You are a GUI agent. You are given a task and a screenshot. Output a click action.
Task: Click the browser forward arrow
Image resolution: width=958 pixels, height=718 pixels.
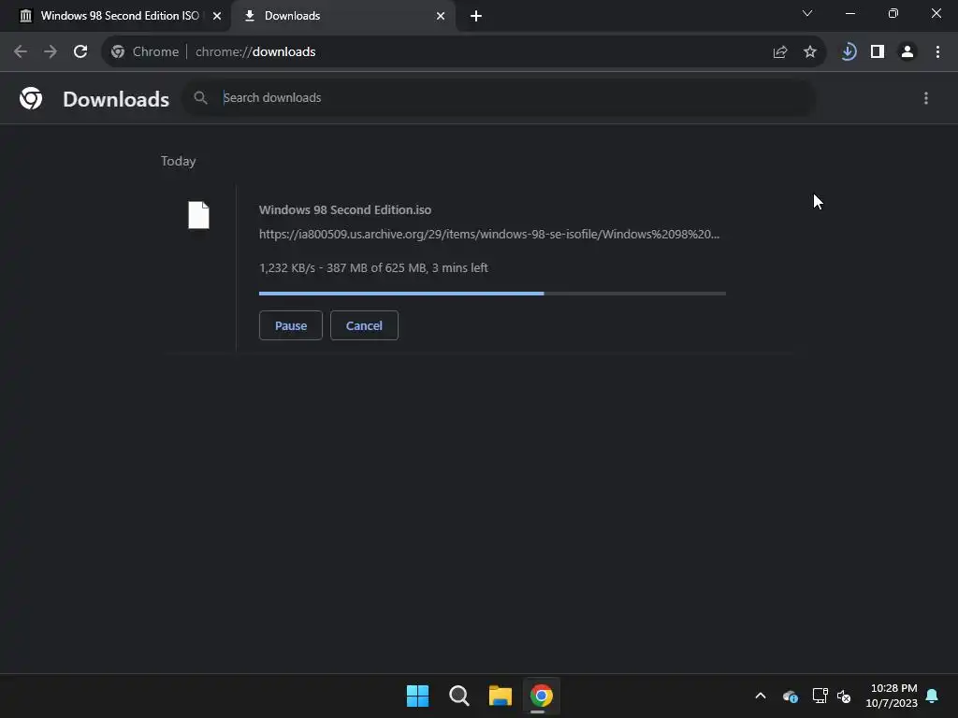(51, 52)
